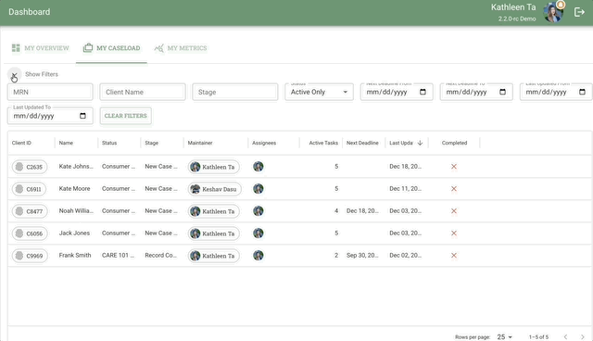Open calendar picker for Next Deadline To

(502, 92)
